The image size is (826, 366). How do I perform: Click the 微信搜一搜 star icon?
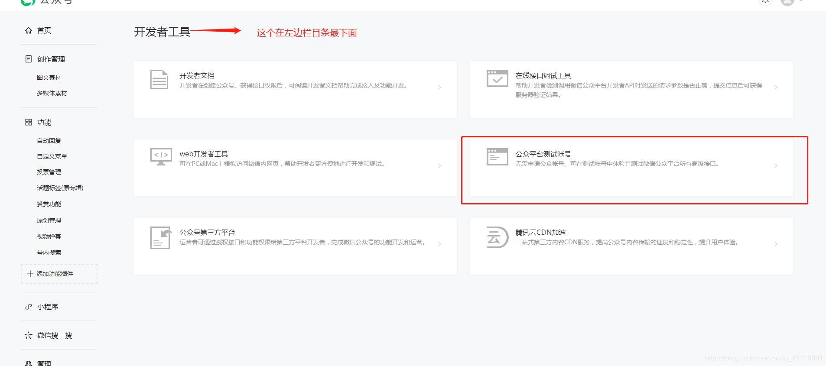(x=29, y=335)
